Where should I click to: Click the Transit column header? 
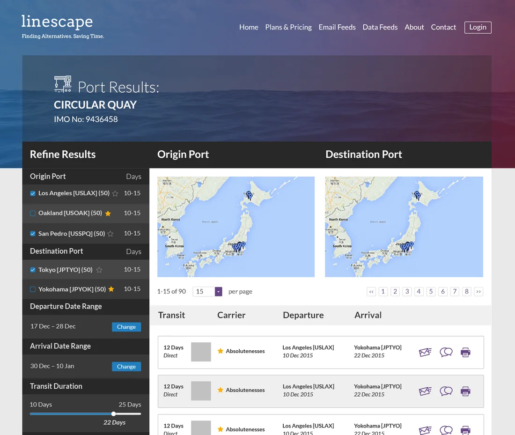tap(171, 316)
